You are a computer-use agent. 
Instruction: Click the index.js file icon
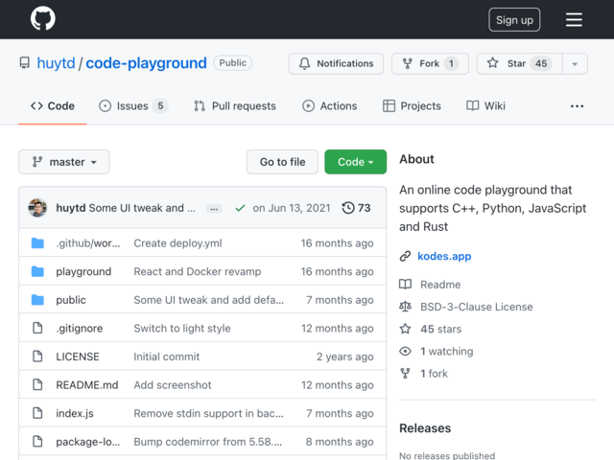[x=37, y=413]
